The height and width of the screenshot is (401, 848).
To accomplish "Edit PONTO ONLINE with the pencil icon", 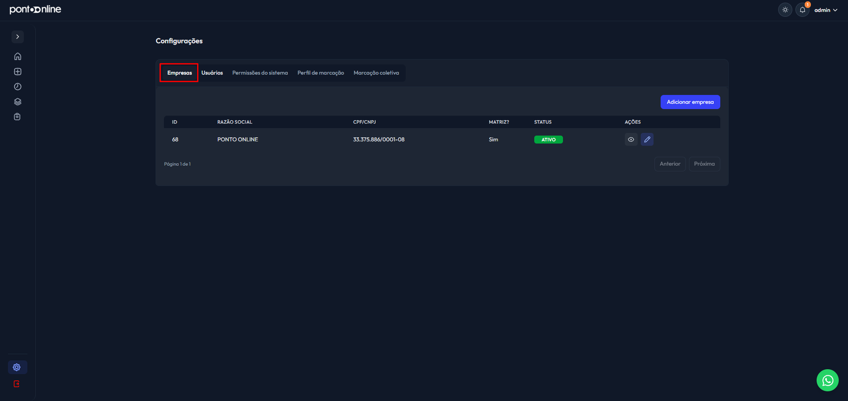I will (x=647, y=139).
